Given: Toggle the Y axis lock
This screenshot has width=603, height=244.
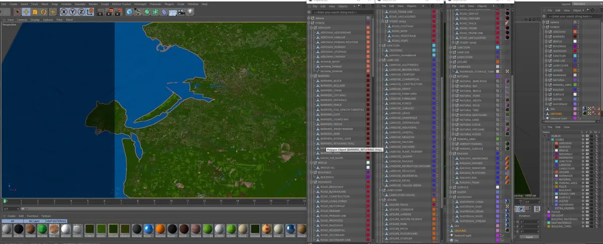Looking at the screenshot, I should pyautogui.click(x=72, y=12).
